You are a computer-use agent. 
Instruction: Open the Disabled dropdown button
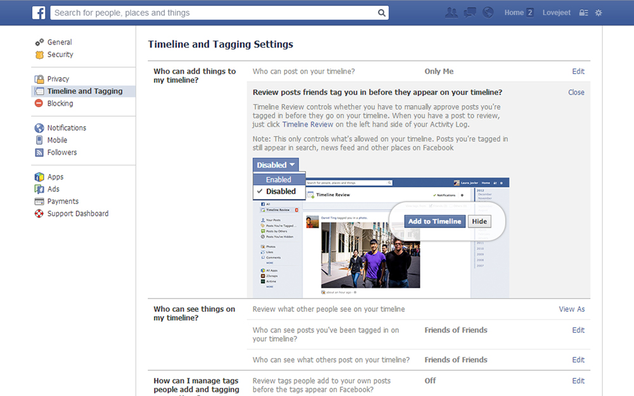[x=275, y=165]
